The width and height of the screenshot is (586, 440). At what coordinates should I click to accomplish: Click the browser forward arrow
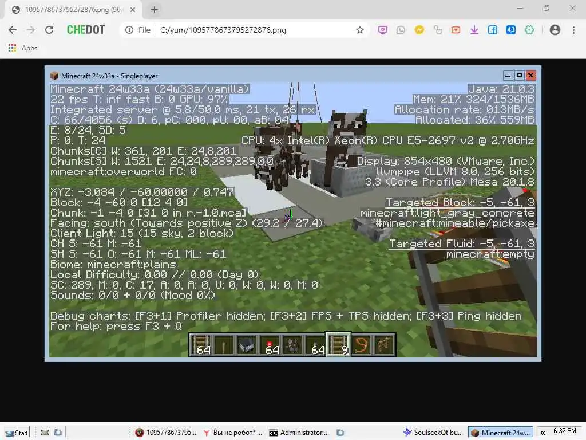[31, 30]
